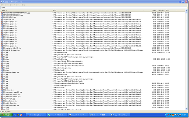Click the Navicat taskbar icon
189x118 pixels.
pos(49,115)
